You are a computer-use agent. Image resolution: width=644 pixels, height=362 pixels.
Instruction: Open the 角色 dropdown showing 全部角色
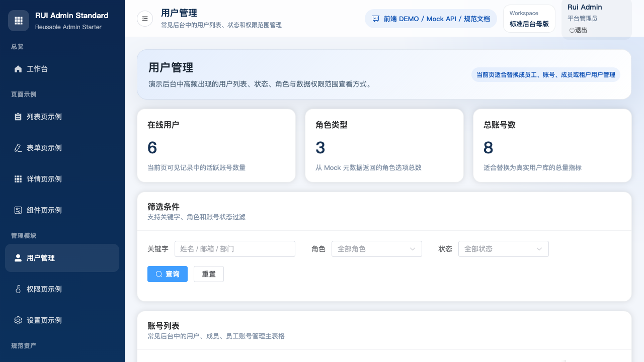tap(376, 249)
